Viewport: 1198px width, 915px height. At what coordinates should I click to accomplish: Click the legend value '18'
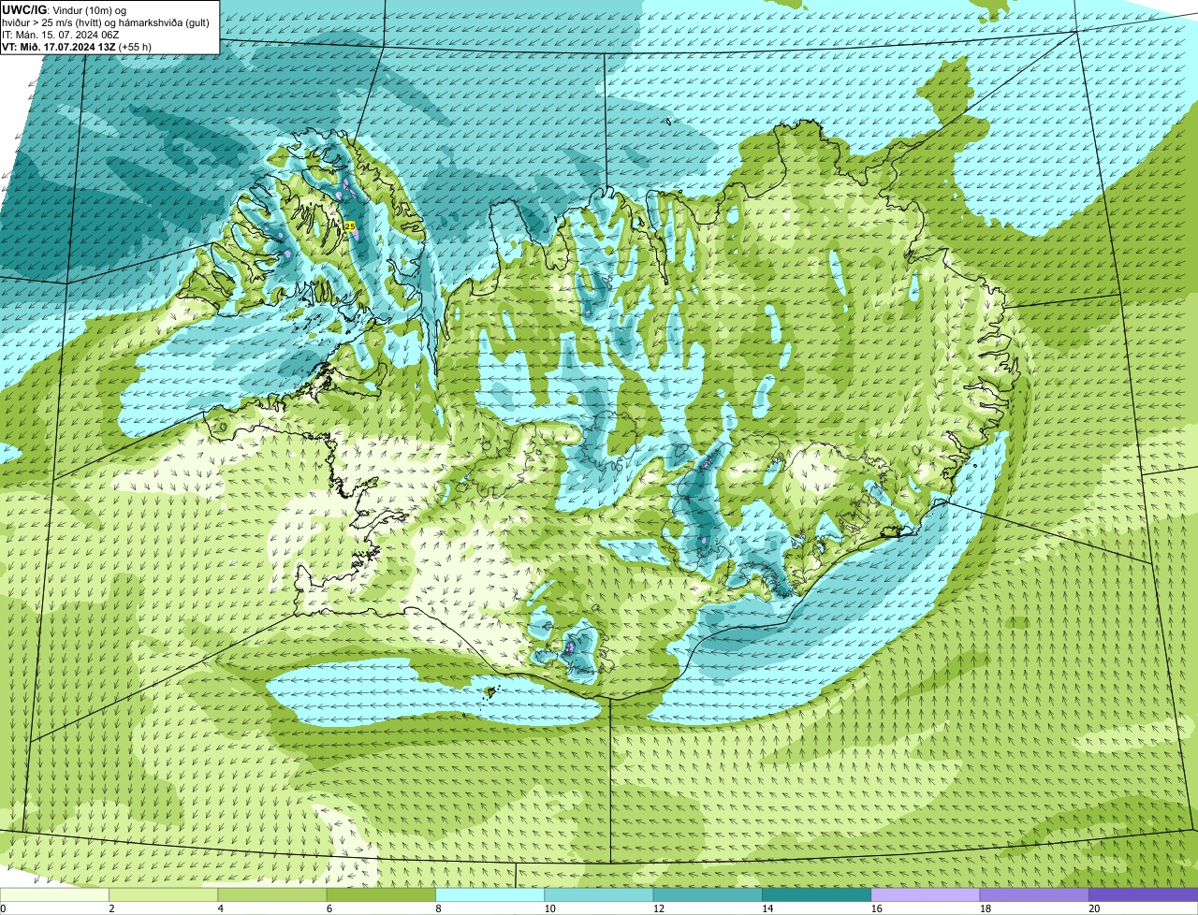pos(985,908)
